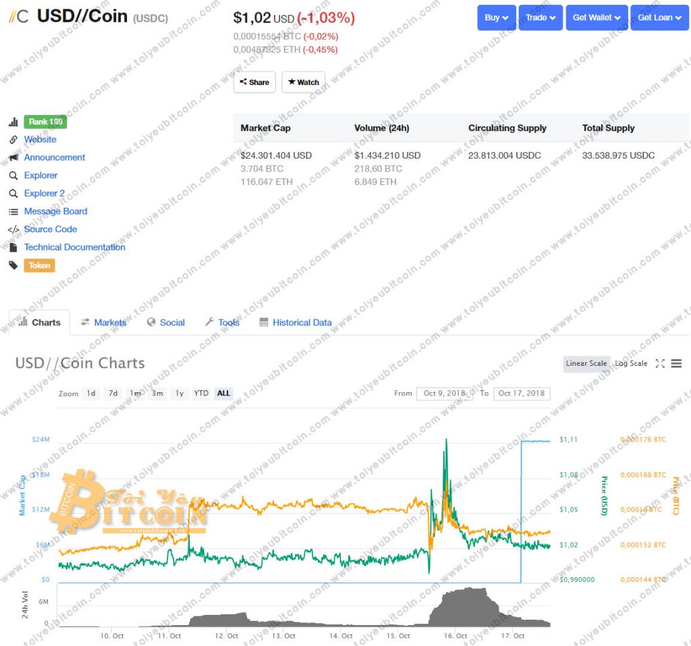691x646 pixels.
Task: Switch to Linear Scale
Action: point(586,363)
